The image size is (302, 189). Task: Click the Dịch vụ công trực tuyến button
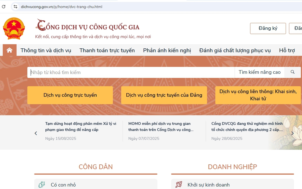70,95
